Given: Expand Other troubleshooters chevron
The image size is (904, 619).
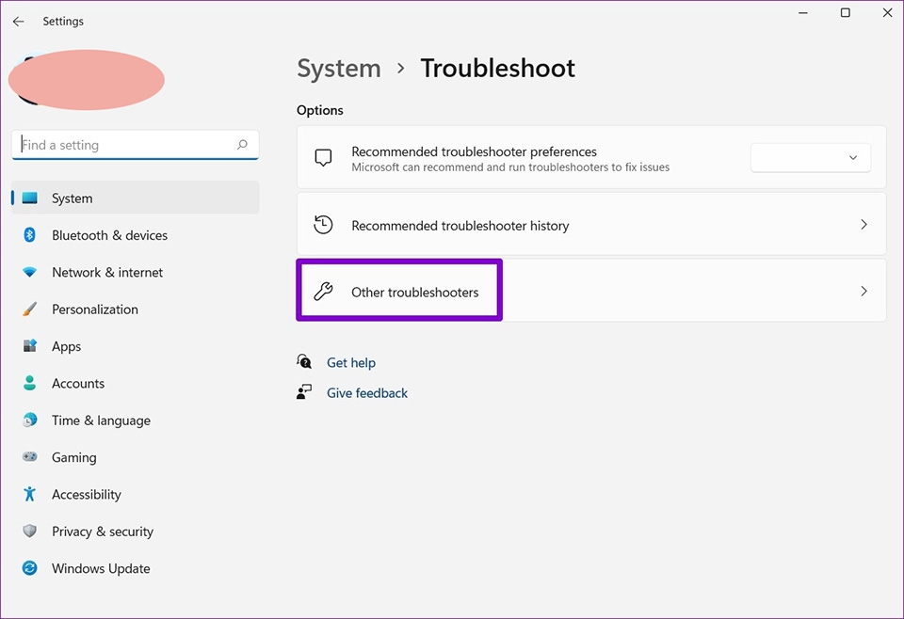Looking at the screenshot, I should pos(864,292).
